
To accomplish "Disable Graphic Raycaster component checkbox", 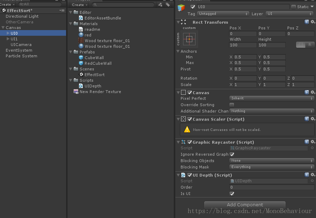I will coord(190,142).
